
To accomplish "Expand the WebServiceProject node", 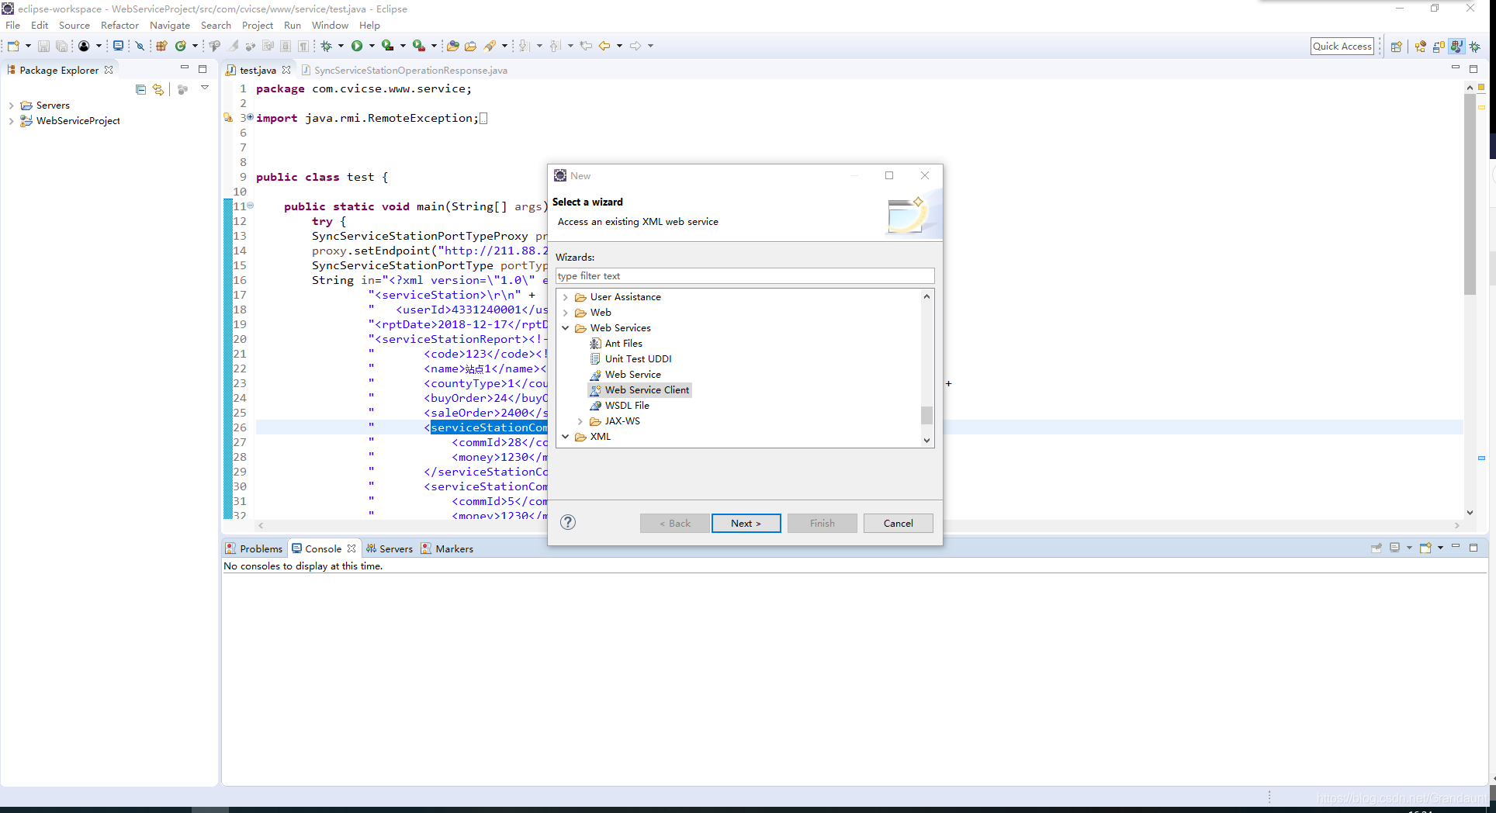I will [11, 121].
